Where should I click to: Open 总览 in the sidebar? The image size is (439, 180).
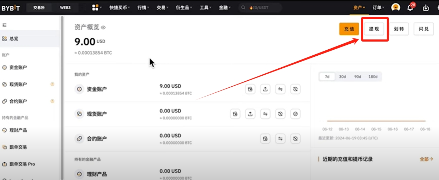click(30, 38)
